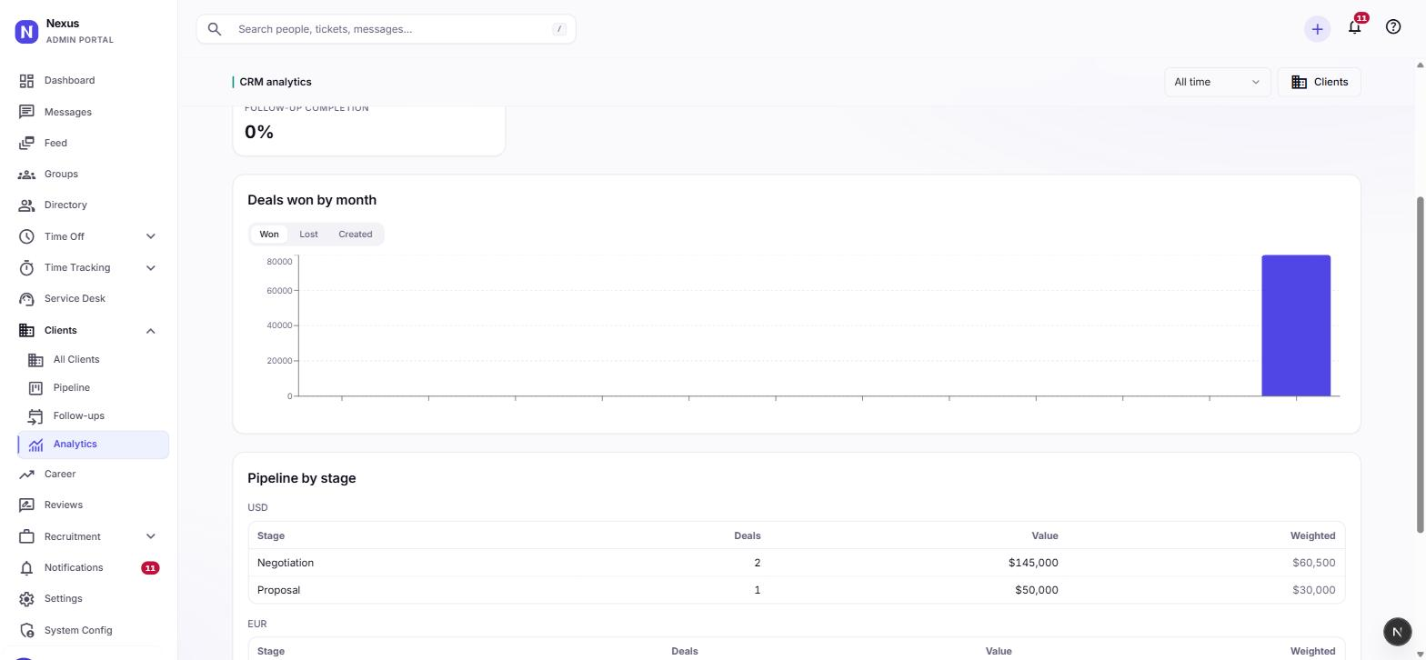The width and height of the screenshot is (1426, 660).
Task: Click the Clients button in header
Action: pos(1319,82)
